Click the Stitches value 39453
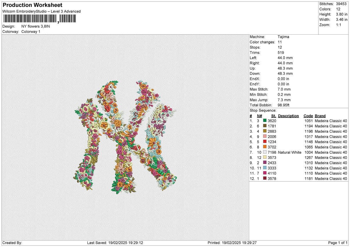Image resolution: width=350 pixels, height=247 pixels. [342, 4]
